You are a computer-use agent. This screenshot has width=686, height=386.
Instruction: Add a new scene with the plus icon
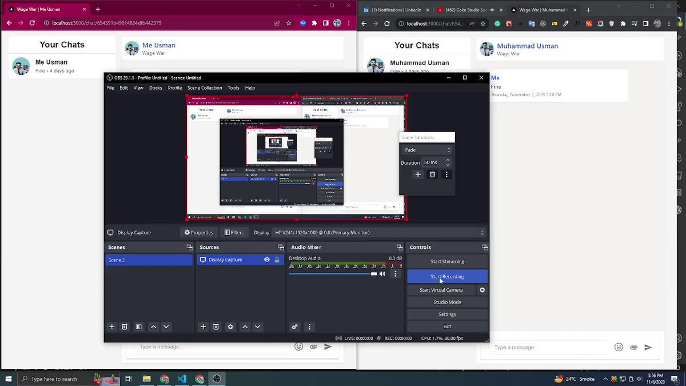pos(112,327)
